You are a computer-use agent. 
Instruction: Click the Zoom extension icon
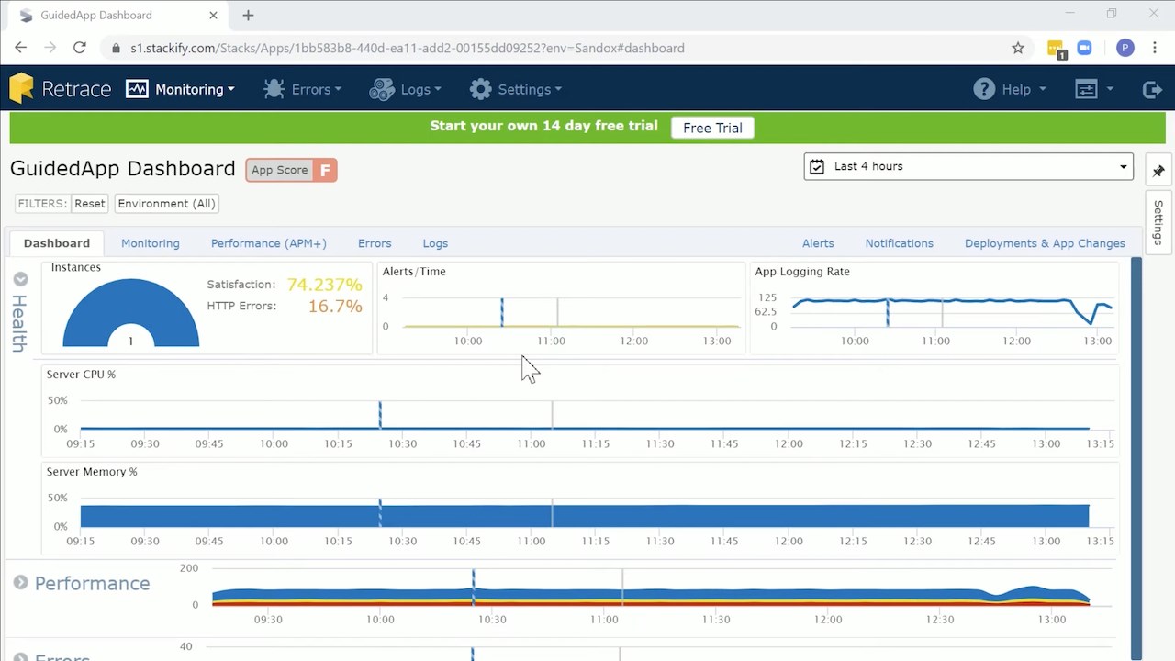(x=1085, y=48)
